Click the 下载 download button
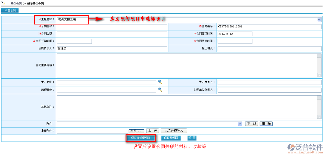This screenshot has width=326, height=157. [x=251, y=124]
